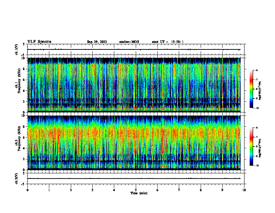275x213 pixels.
Task: Click the ch.1 frequency tick label "8"
Action: pos(24,69)
